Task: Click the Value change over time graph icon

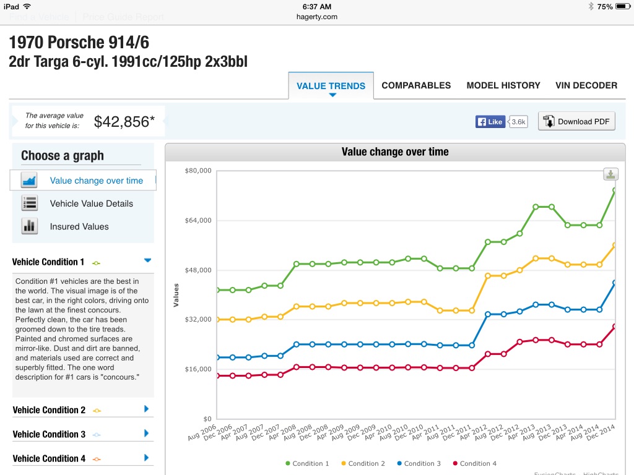Action: [29, 180]
